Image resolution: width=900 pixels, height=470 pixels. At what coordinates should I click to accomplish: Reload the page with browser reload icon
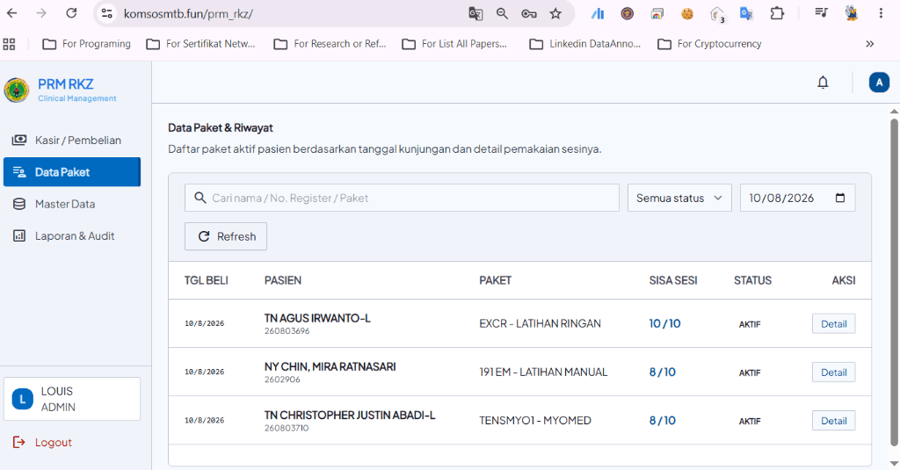(x=71, y=13)
